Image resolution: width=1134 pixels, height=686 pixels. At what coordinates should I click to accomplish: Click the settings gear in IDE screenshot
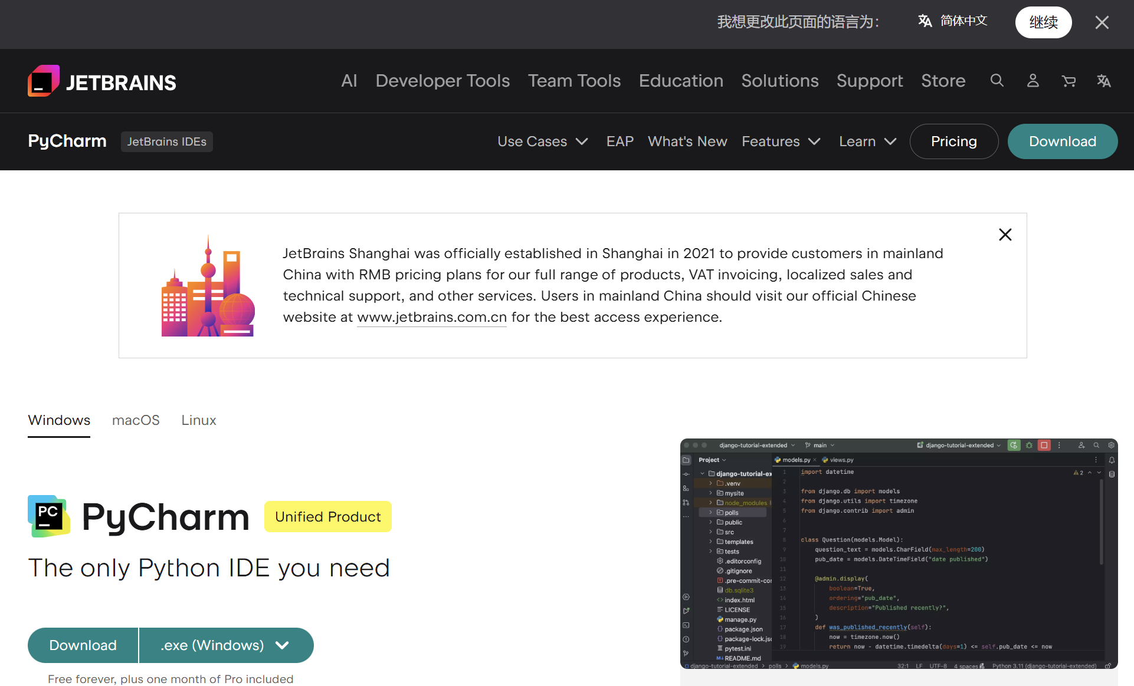tap(1112, 446)
